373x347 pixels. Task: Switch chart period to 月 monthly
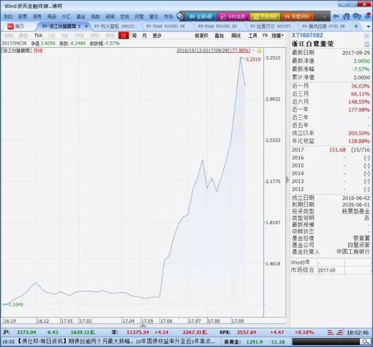pos(144,36)
